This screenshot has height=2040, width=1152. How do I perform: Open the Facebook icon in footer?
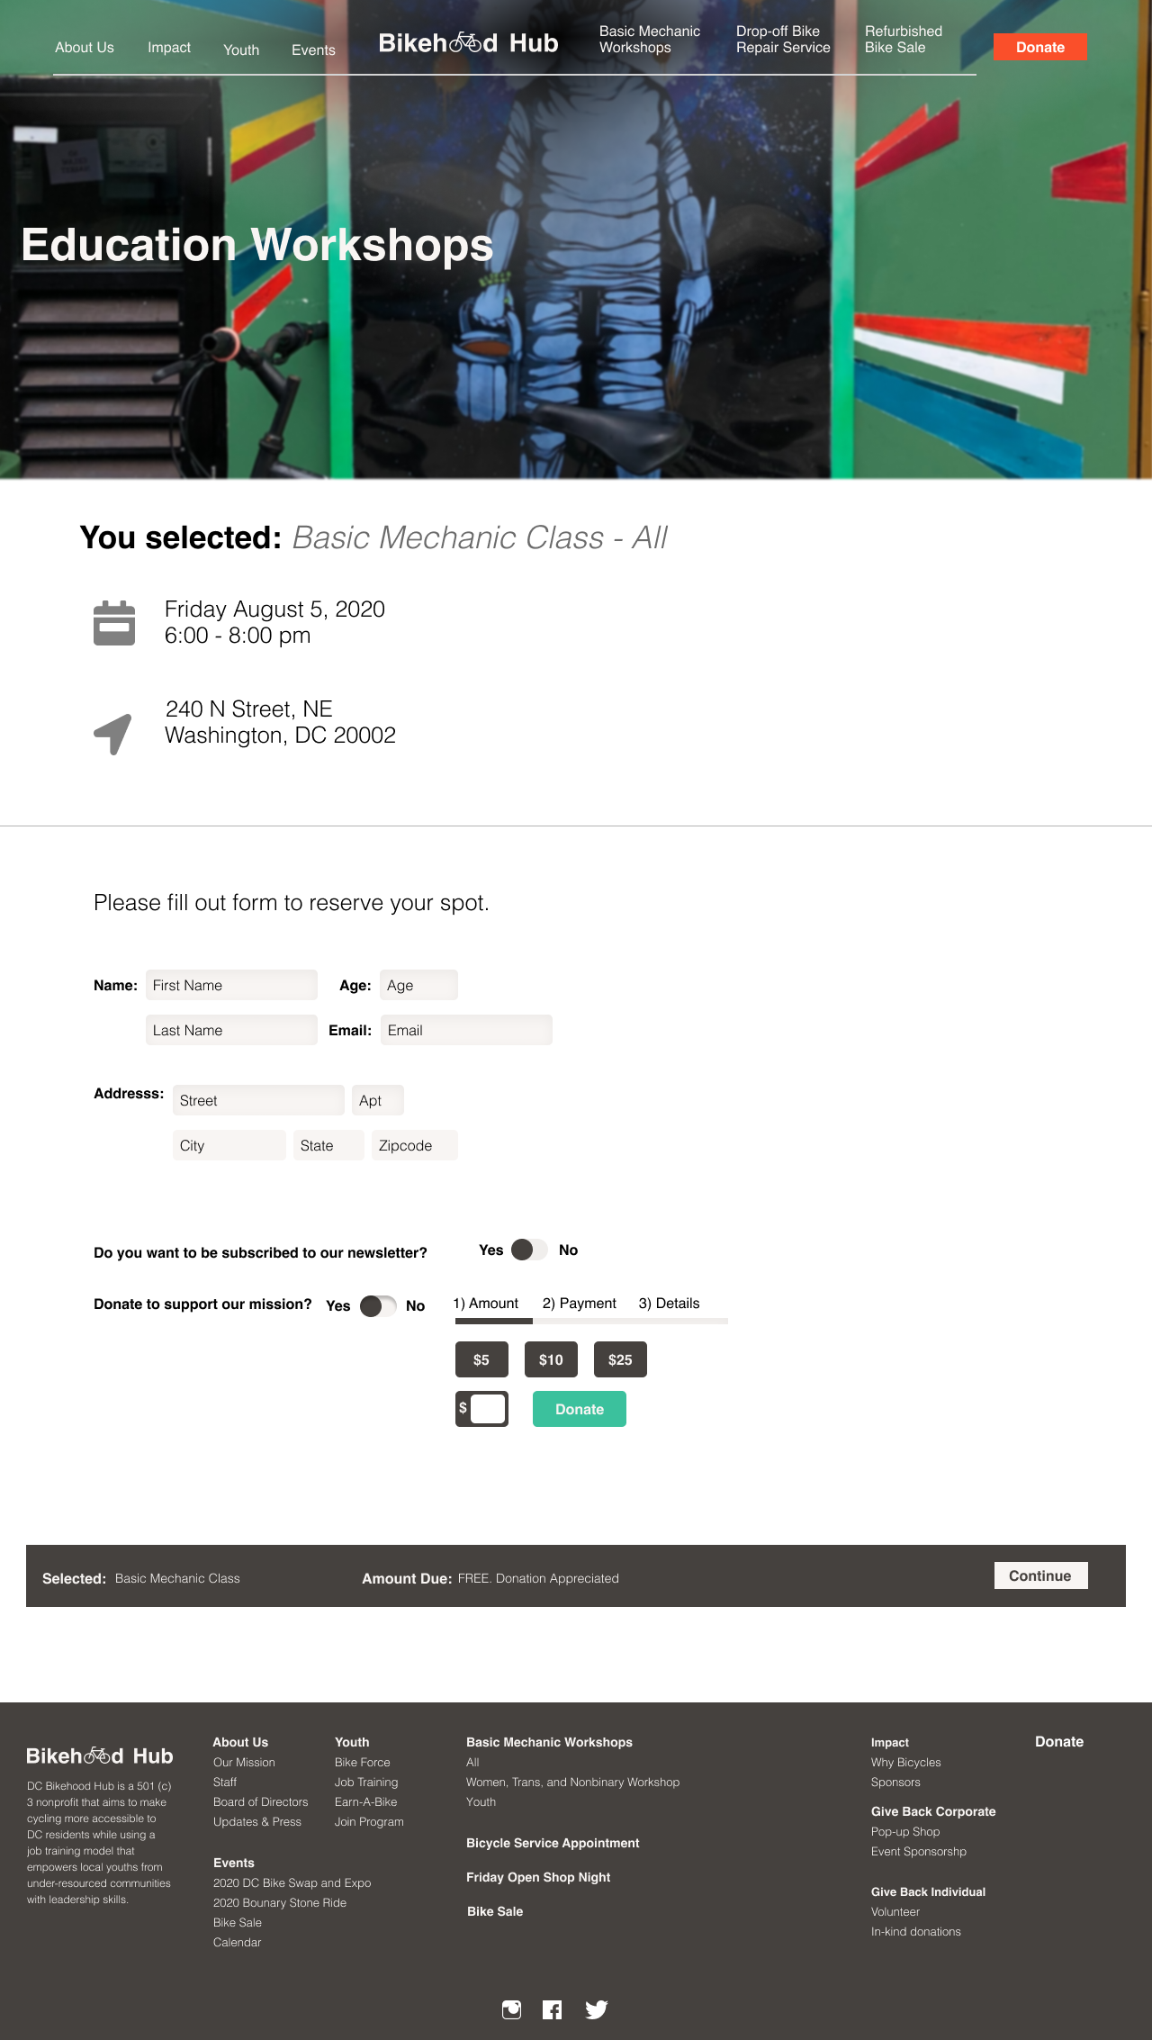[553, 2009]
